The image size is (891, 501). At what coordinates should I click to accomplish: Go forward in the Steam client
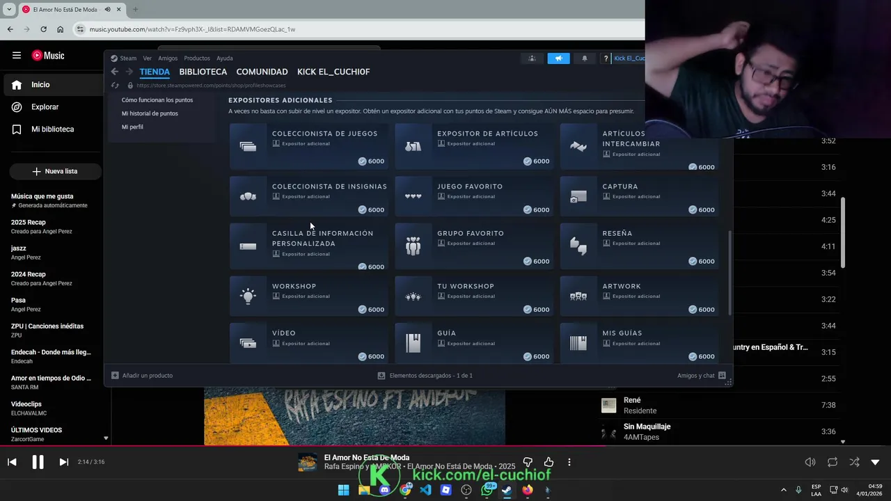coord(129,72)
